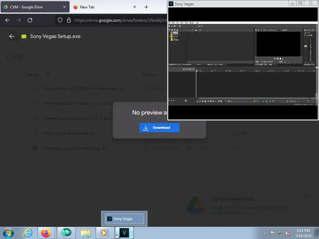Open Action Center flag icon in tray
This screenshot has height=239, width=319.
point(272,233)
